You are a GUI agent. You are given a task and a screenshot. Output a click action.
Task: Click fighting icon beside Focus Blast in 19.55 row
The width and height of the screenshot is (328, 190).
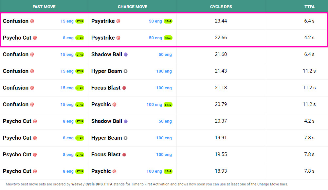124,155
